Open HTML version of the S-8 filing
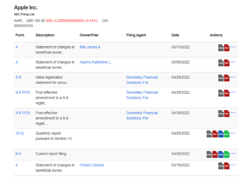 point(221,78)
